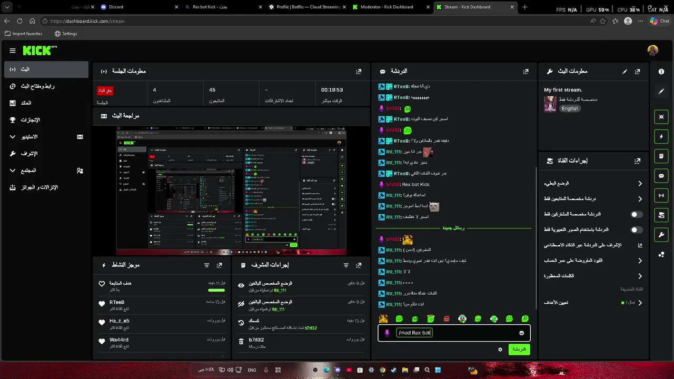
Task: Pop out the chat panel
Action: 526,71
